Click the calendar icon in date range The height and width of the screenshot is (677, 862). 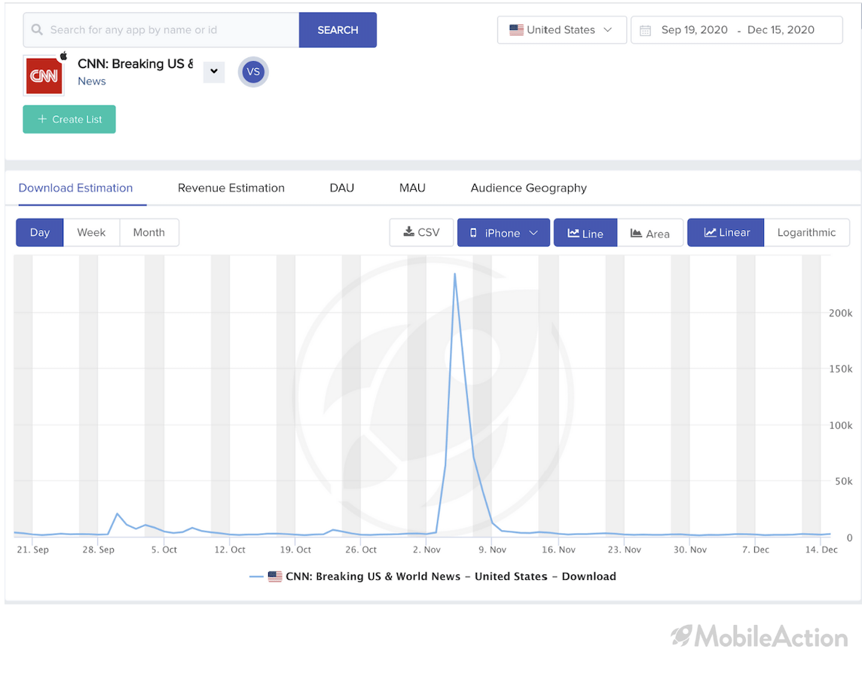(646, 30)
